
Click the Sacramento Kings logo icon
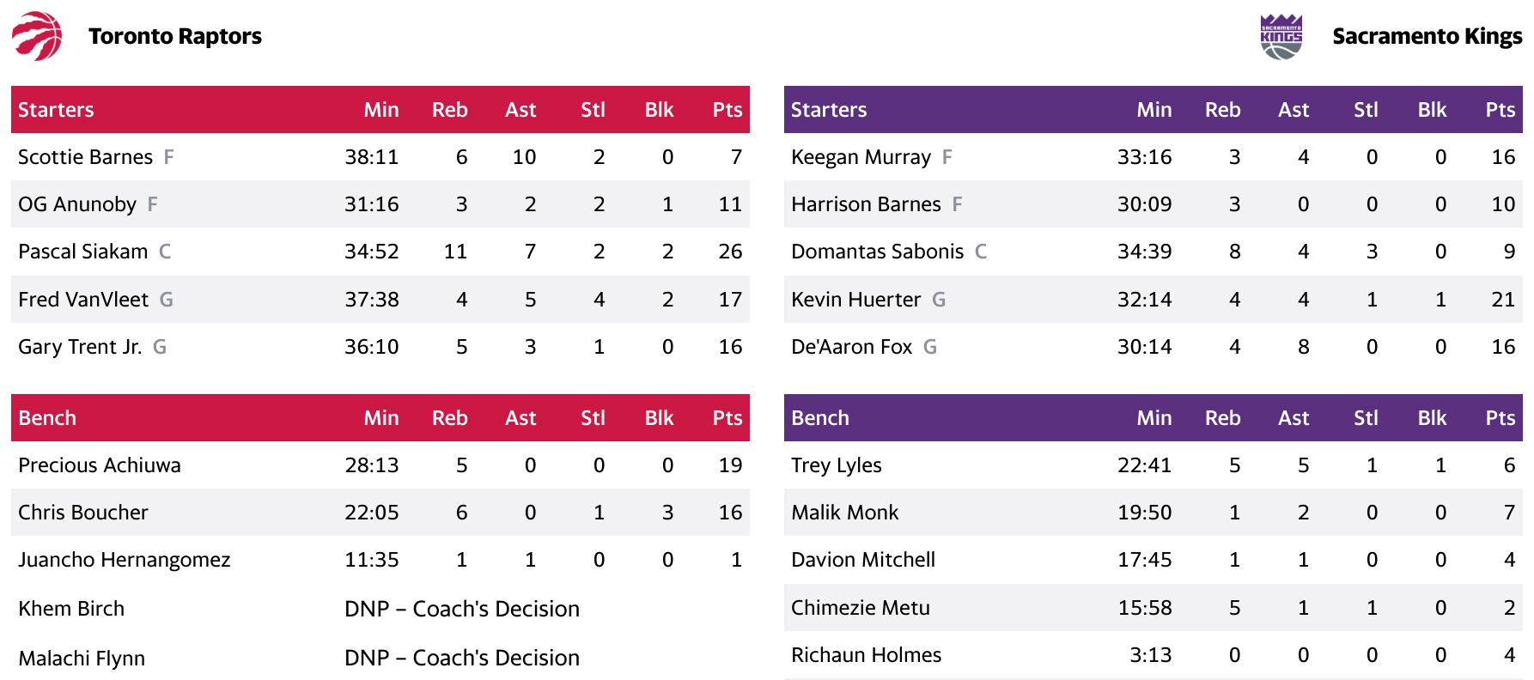point(1281,37)
